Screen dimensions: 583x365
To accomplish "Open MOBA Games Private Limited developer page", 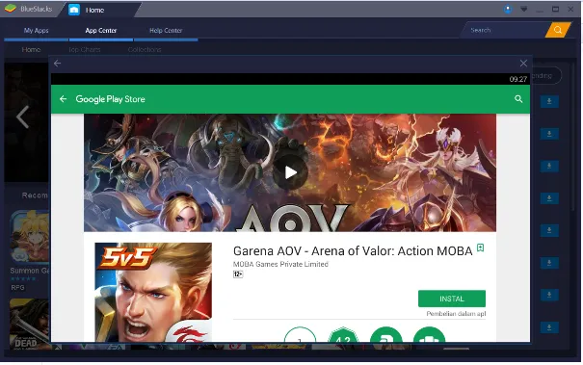I will [280, 264].
